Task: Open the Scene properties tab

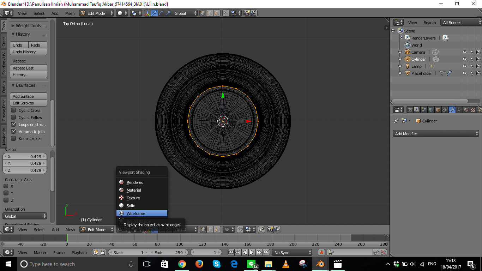Action: pyautogui.click(x=424, y=110)
